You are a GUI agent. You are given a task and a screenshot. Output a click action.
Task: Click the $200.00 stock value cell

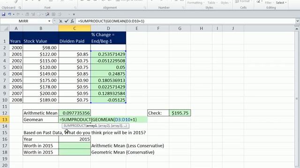[41, 93]
